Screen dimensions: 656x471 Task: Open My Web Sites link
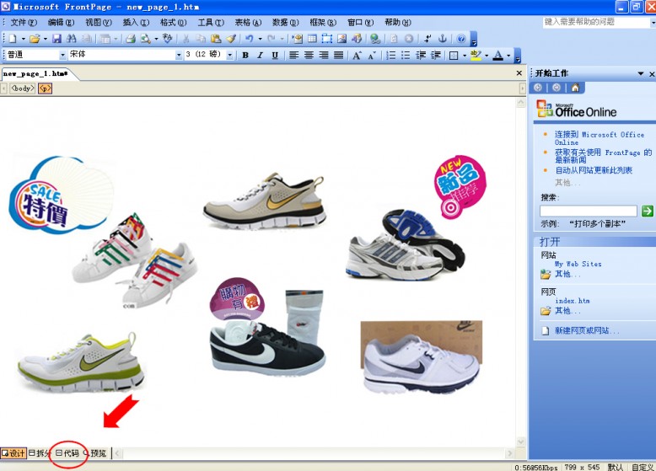point(578,264)
